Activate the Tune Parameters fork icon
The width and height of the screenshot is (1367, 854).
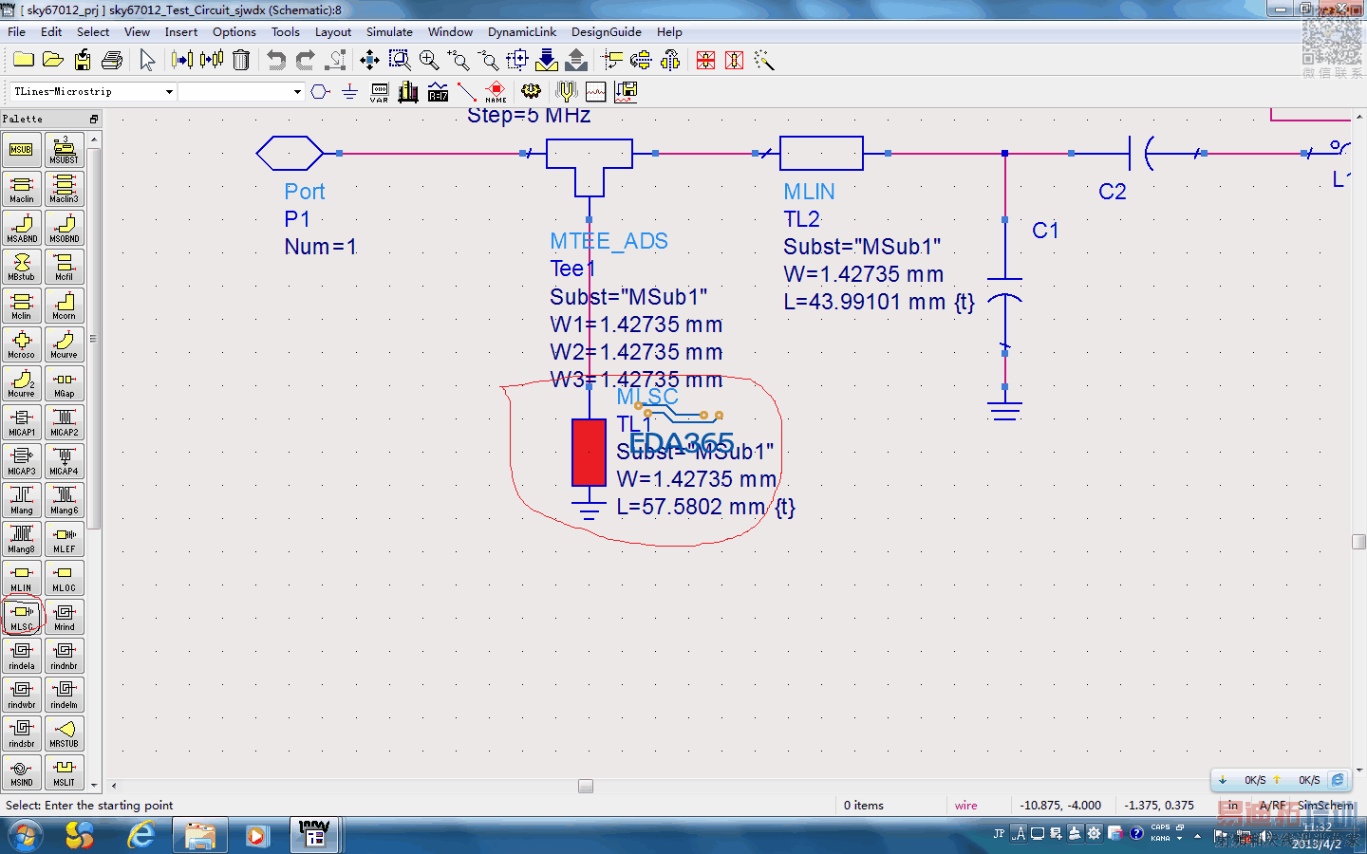566,91
